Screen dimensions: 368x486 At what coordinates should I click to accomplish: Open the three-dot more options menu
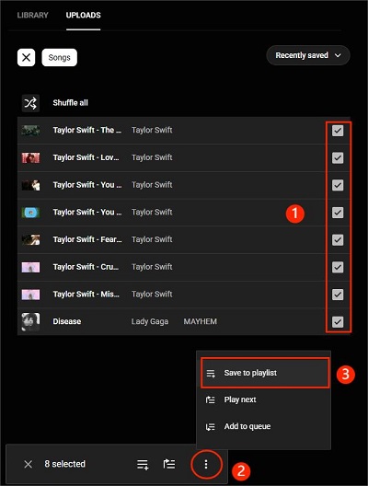pos(206,464)
